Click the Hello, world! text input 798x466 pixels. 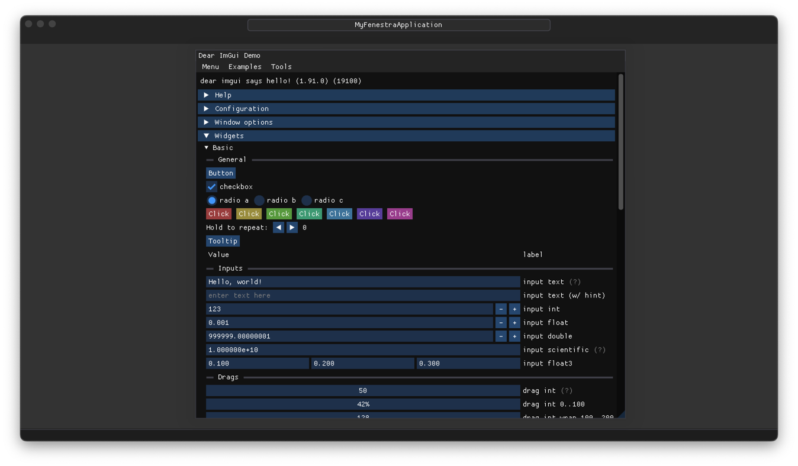(363, 281)
